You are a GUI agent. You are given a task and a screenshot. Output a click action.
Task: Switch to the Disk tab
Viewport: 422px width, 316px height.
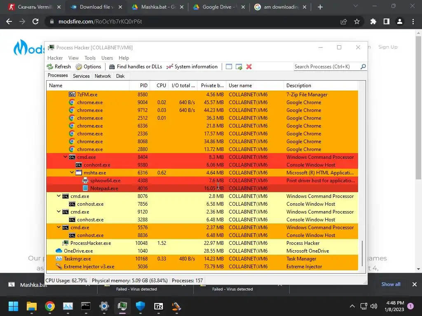pyautogui.click(x=120, y=76)
